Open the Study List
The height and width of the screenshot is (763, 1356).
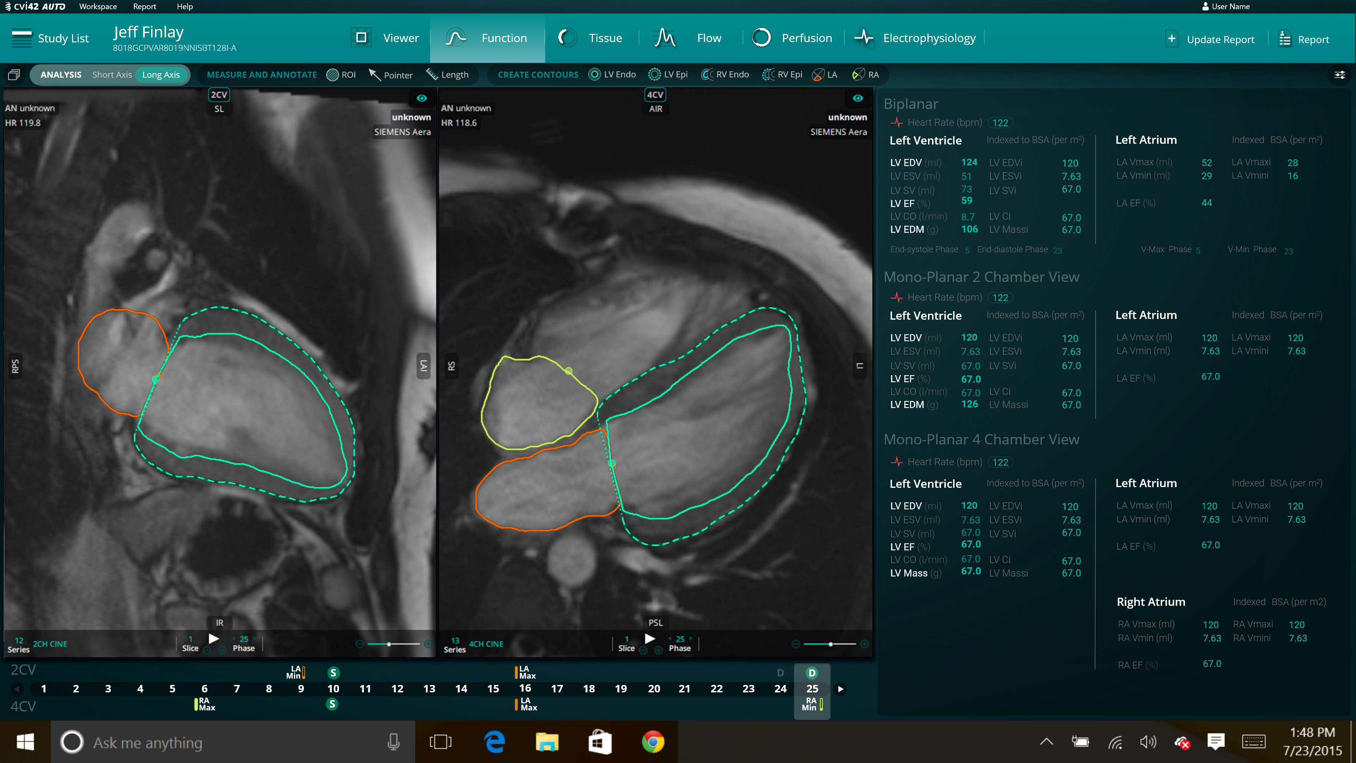point(50,38)
